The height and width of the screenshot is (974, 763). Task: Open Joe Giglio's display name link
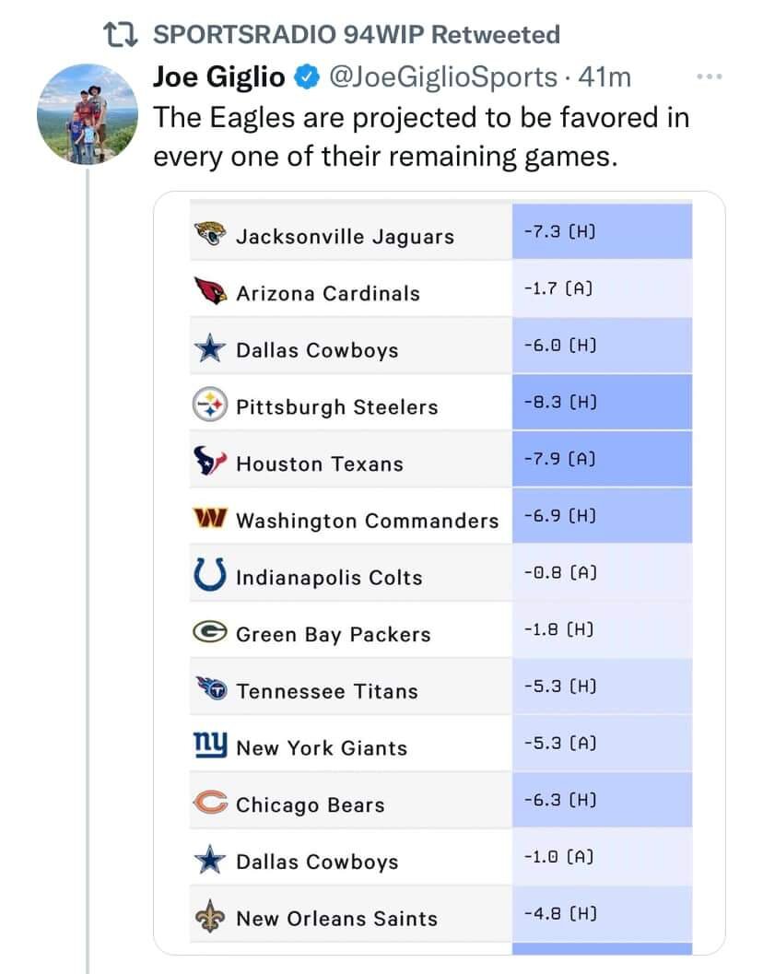pos(218,78)
